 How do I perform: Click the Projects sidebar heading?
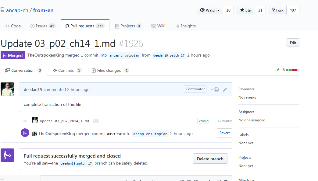pos(245,158)
